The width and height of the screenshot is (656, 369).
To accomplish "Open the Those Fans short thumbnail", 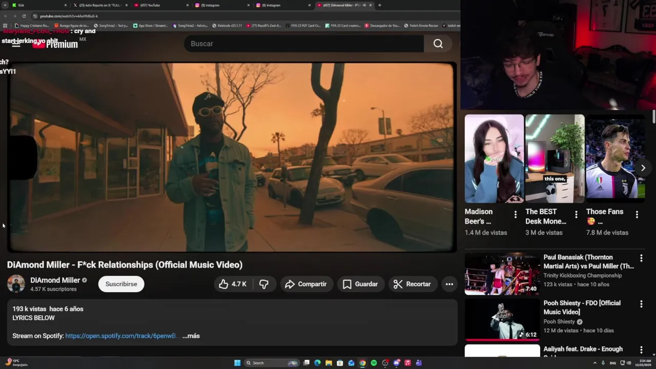I will point(615,159).
